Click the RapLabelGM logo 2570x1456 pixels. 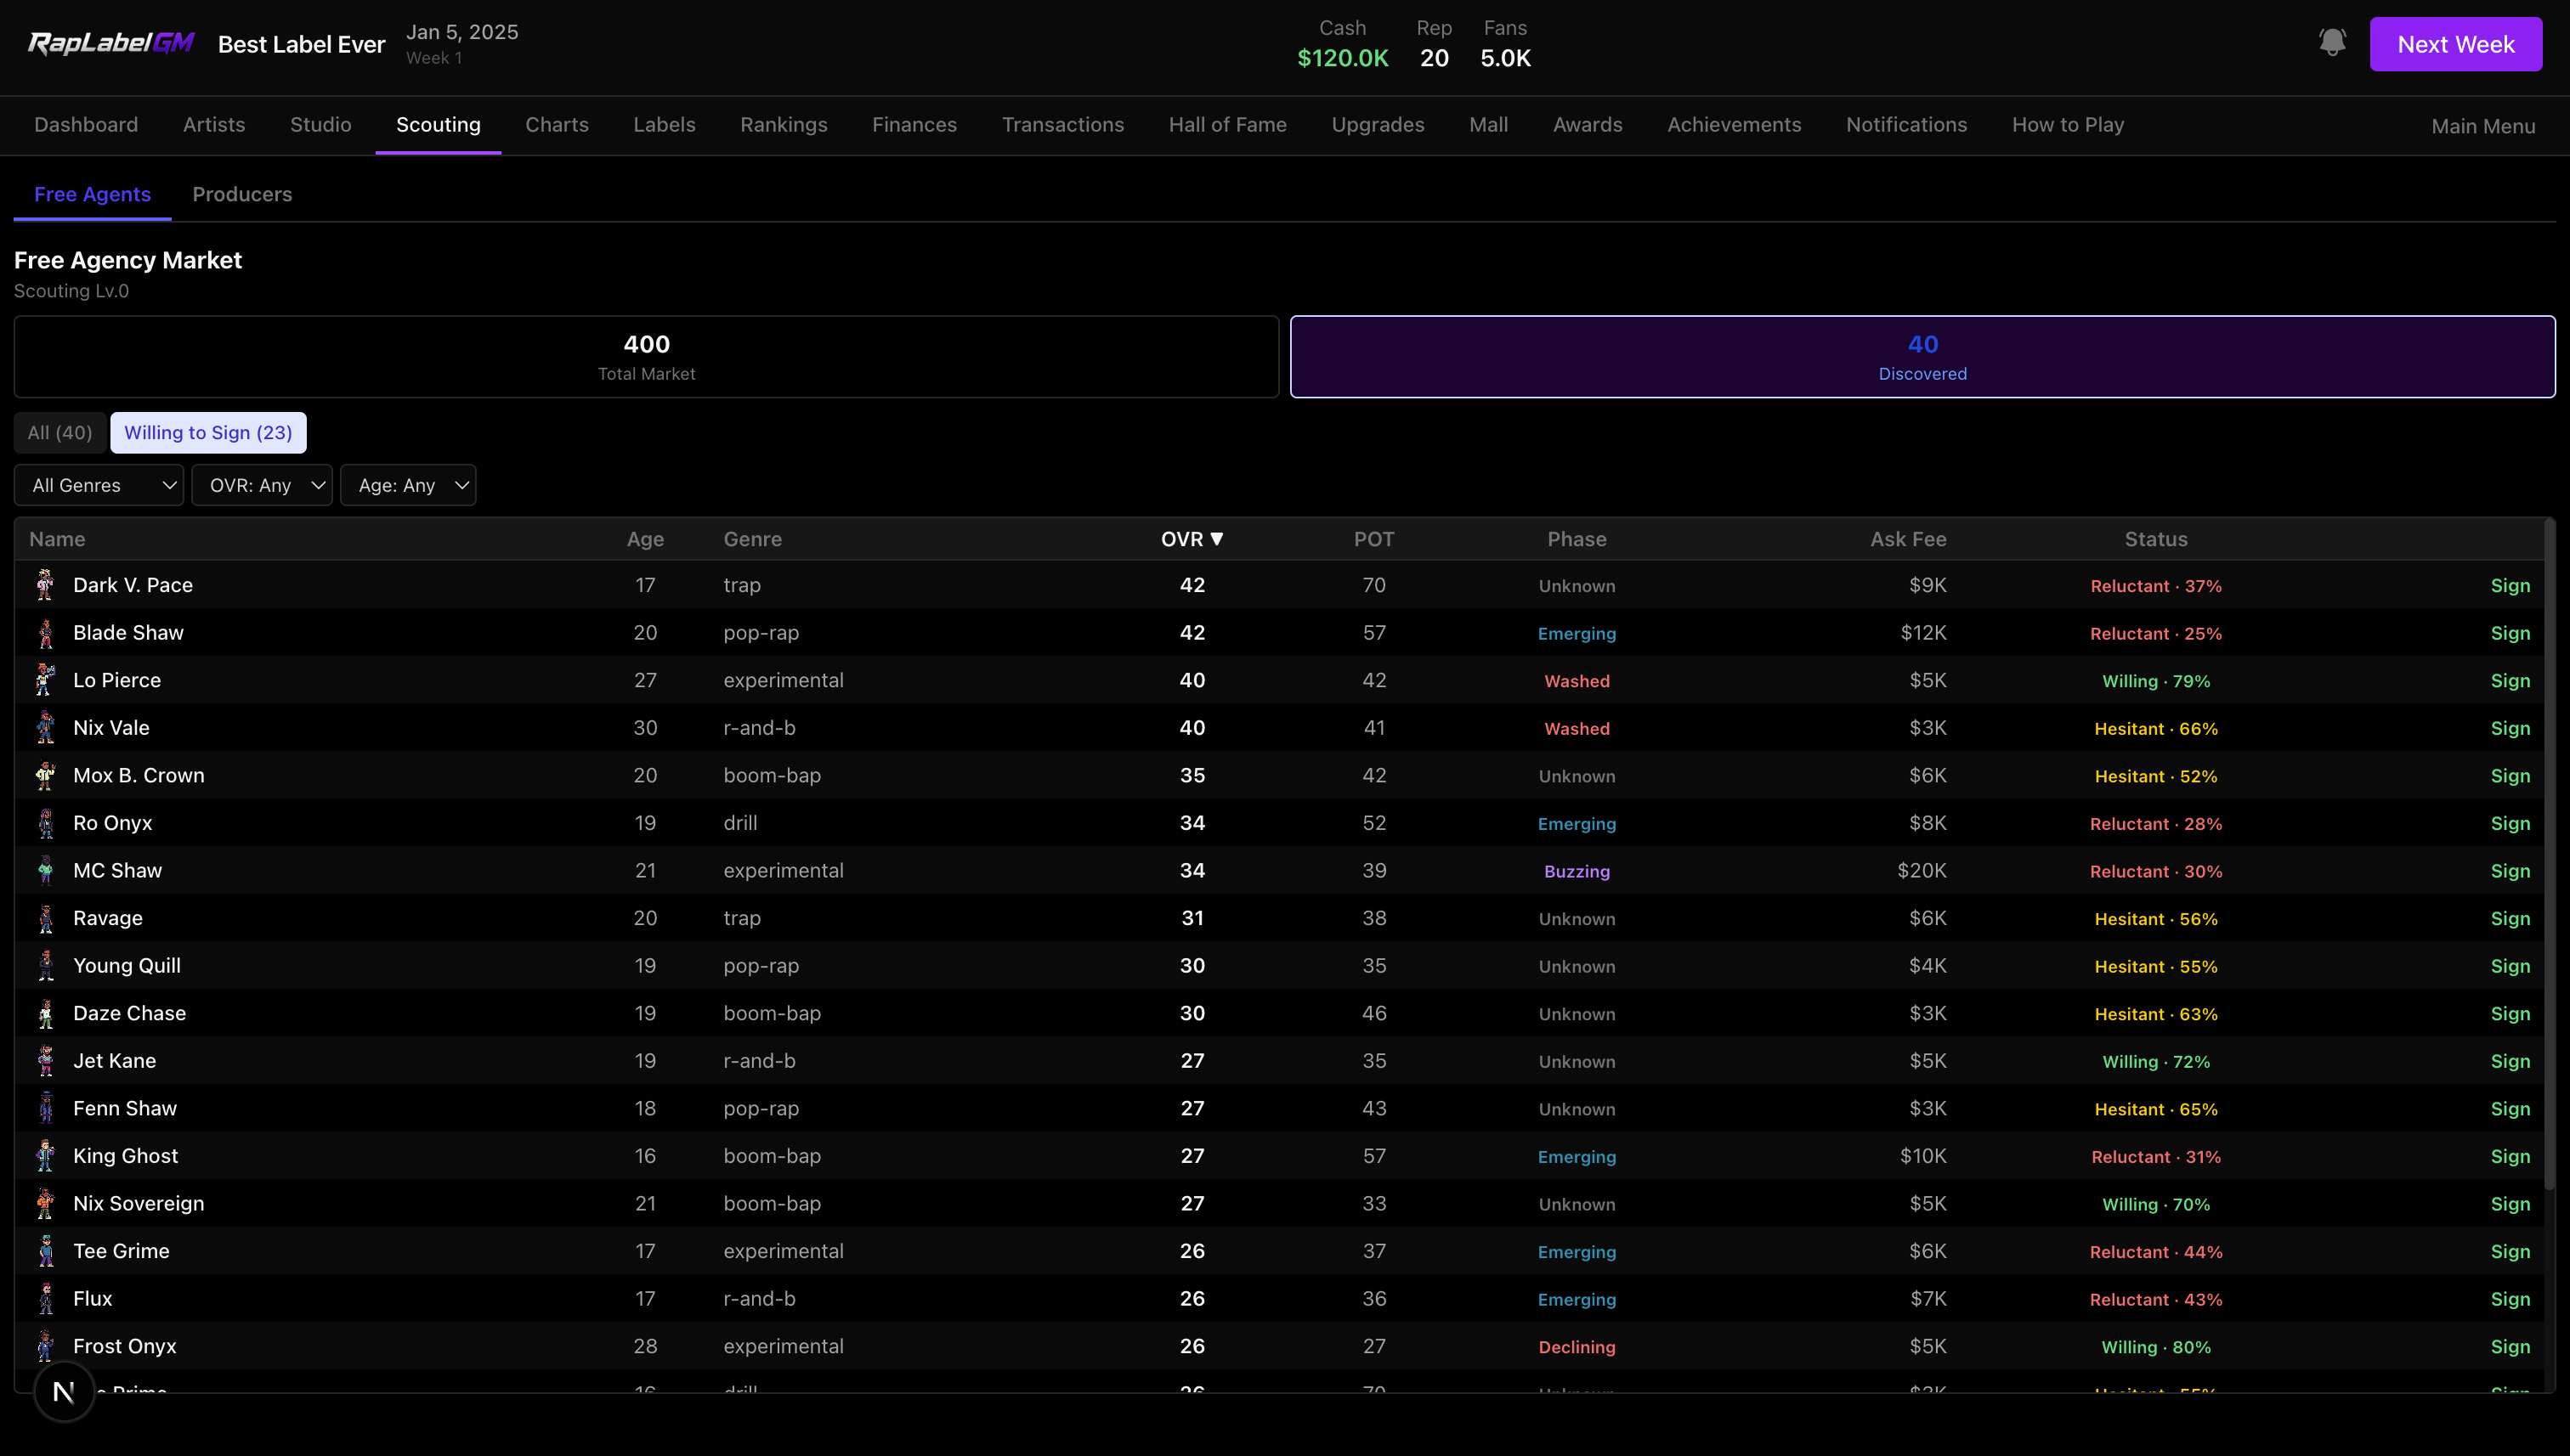(110, 43)
